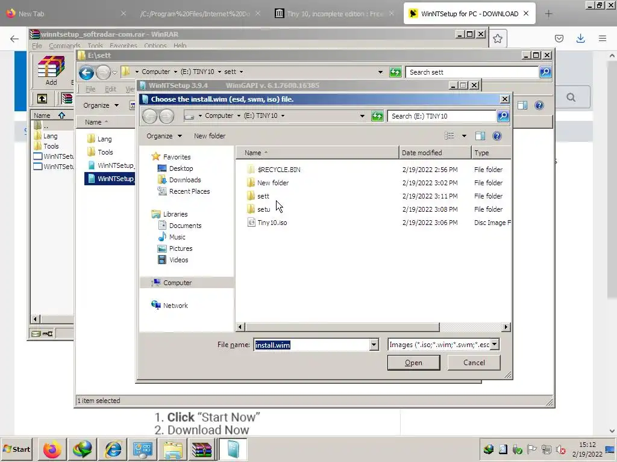This screenshot has width=617, height=462.
Task: Click the refresh icon in E:\sett window
Action: 395,72
